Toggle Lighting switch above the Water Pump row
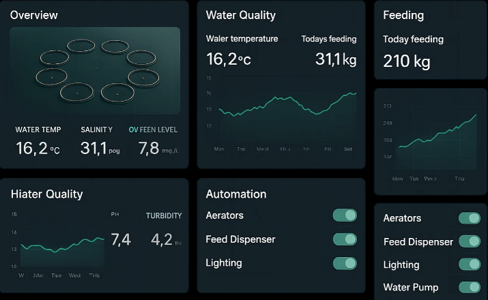The width and height of the screenshot is (488, 300). coord(470,265)
